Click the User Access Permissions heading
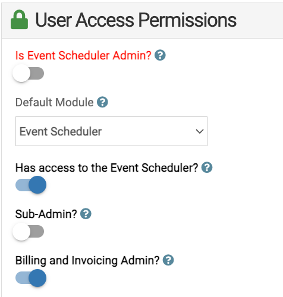The image size is (283, 297). tap(136, 20)
